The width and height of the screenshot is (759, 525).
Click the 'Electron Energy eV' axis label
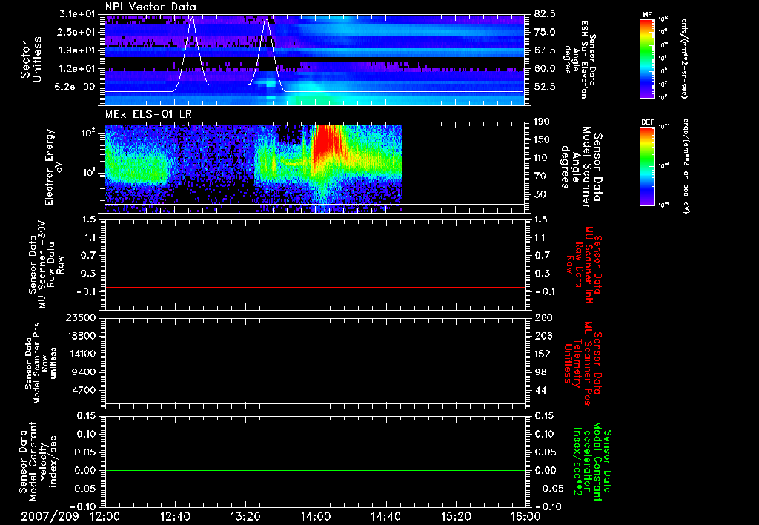53,167
